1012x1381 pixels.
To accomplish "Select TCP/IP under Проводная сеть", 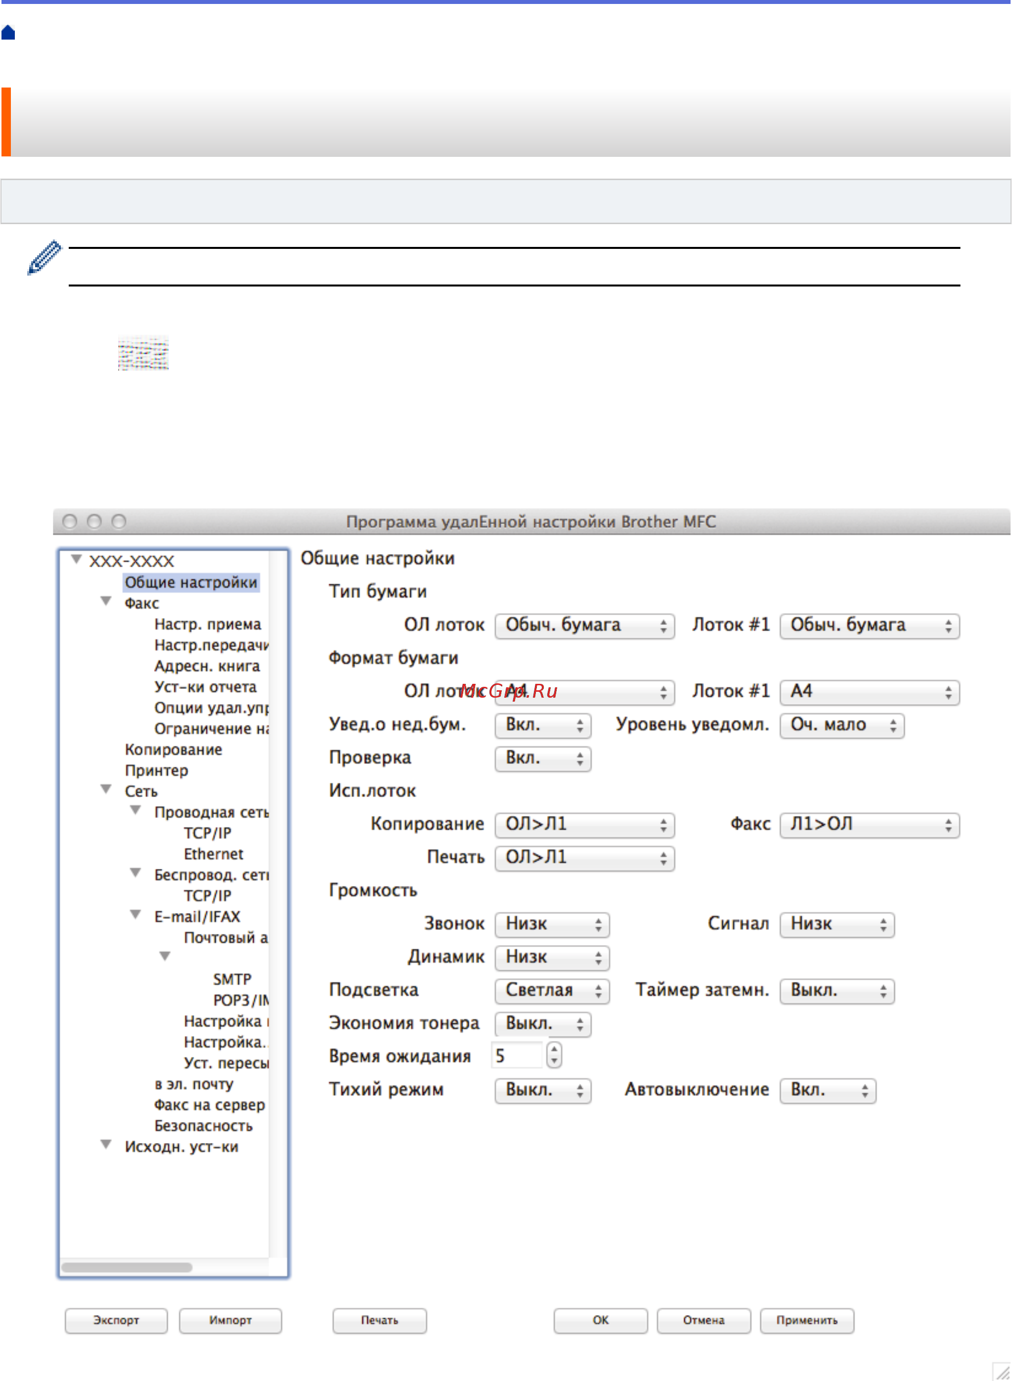I will tap(208, 833).
